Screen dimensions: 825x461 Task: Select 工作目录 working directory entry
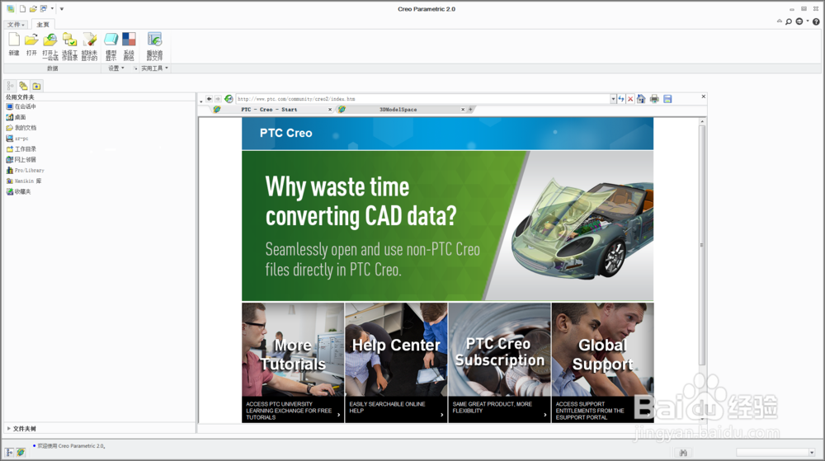coord(21,149)
